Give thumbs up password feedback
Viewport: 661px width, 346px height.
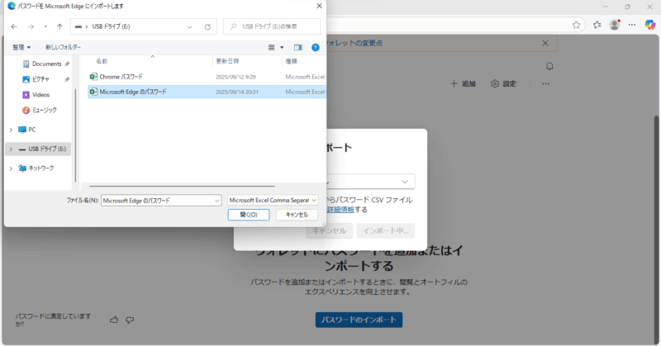[114, 320]
